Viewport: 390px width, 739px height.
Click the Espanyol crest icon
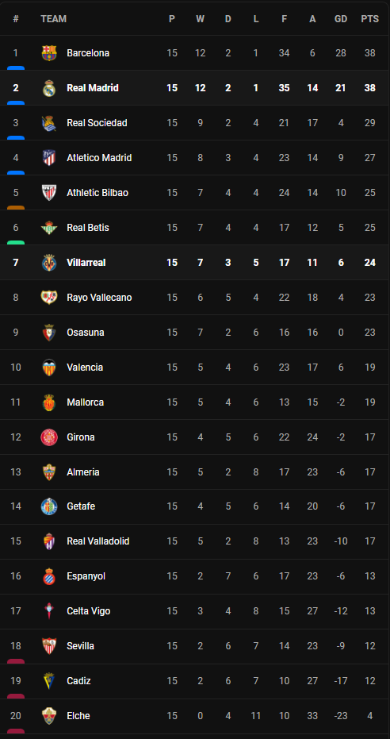pos(49,576)
